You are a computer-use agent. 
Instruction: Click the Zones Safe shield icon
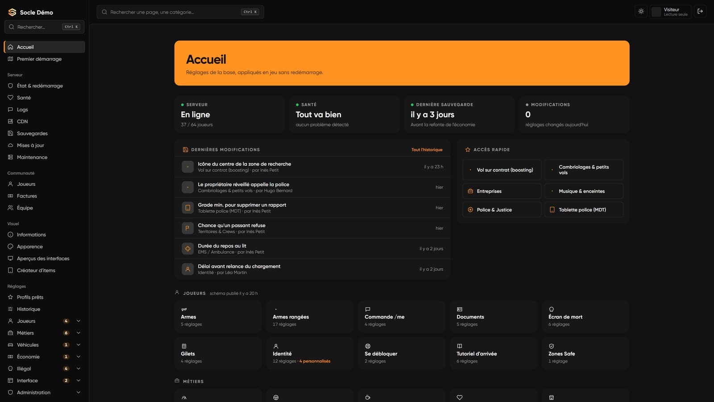552,346
